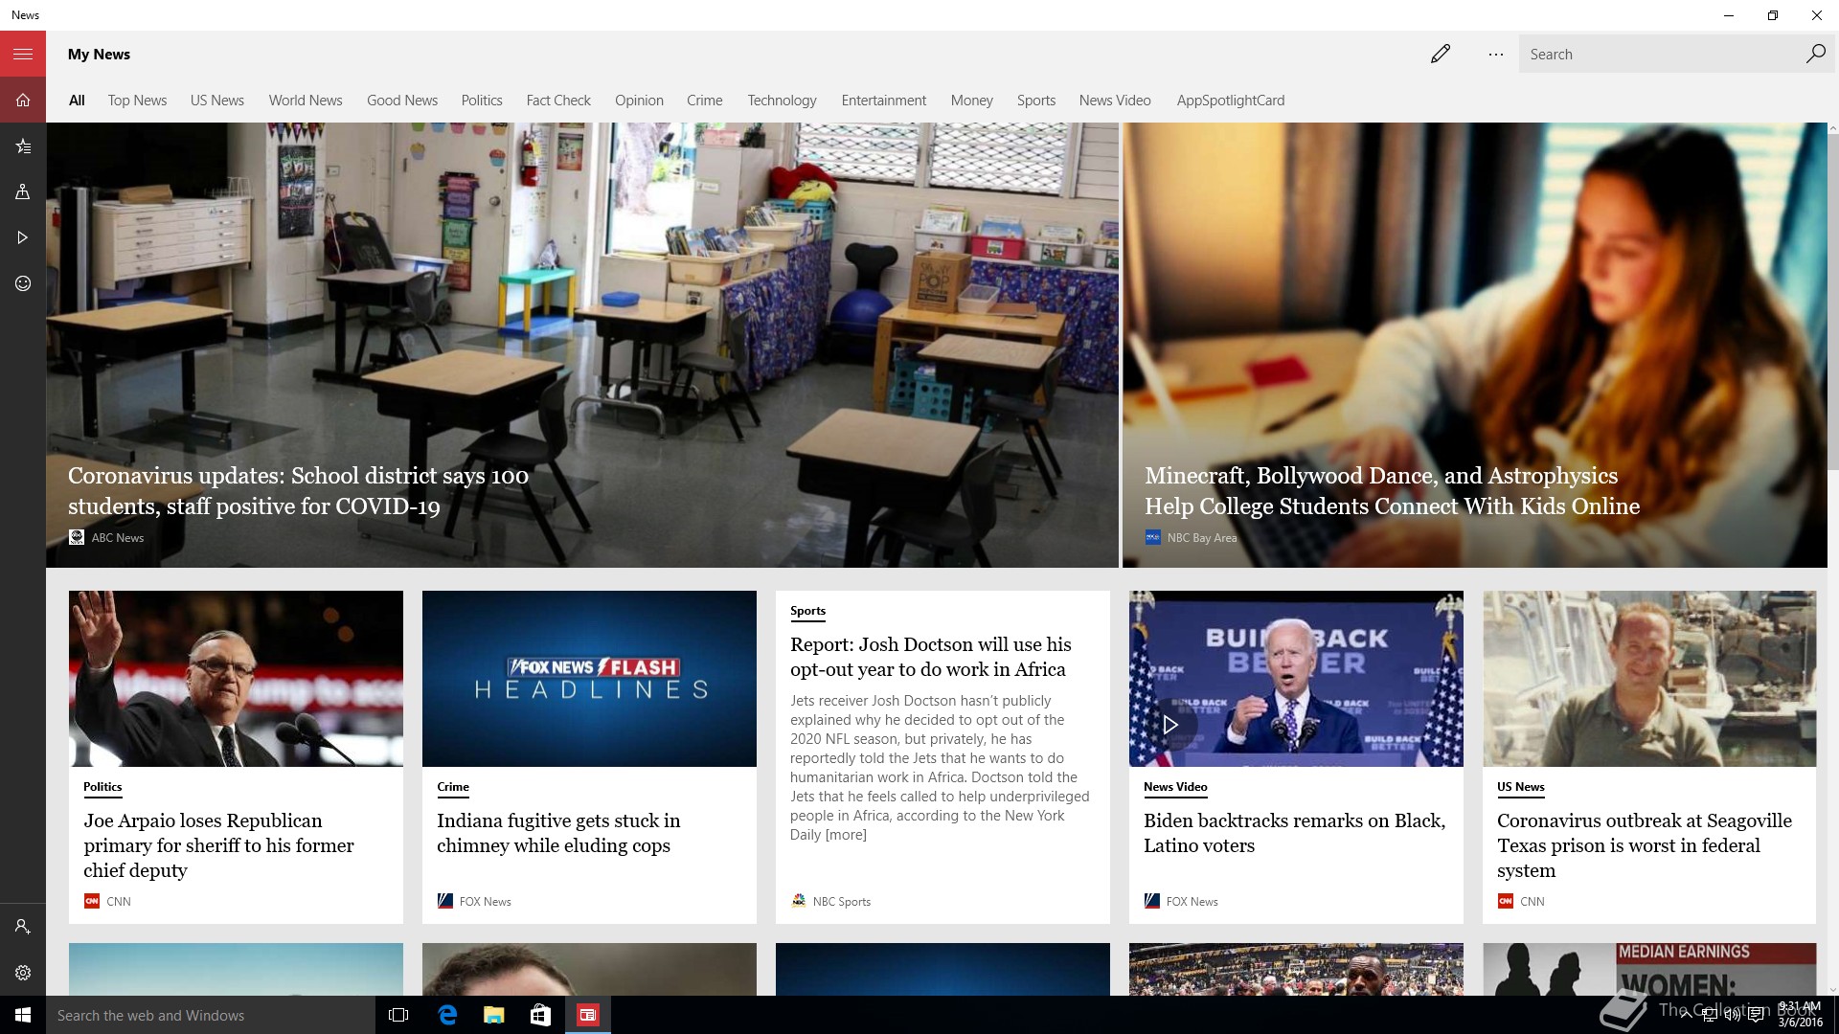Click the search magnifier icon
This screenshot has height=1034, width=1839.
(1815, 54)
